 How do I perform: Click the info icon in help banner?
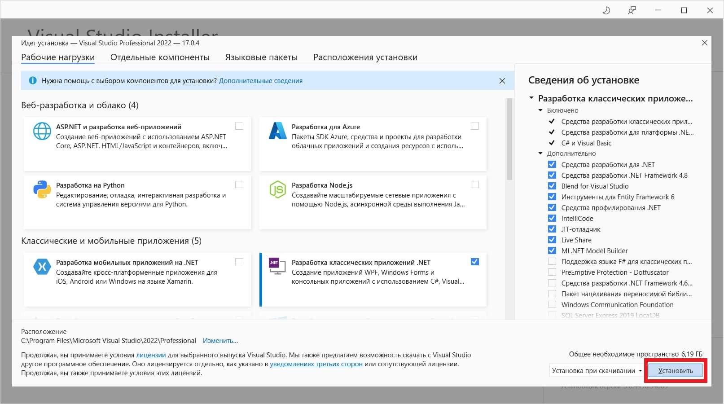coord(33,81)
